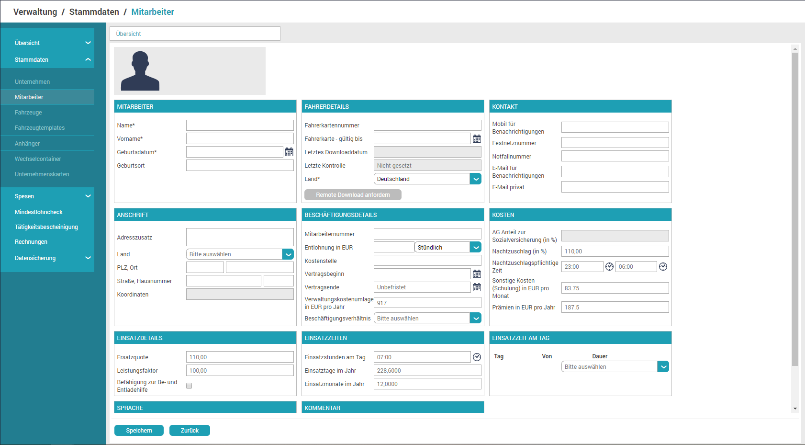Open calendar picker for Geburtsdatum
Image resolution: width=805 pixels, height=445 pixels.
(289, 152)
